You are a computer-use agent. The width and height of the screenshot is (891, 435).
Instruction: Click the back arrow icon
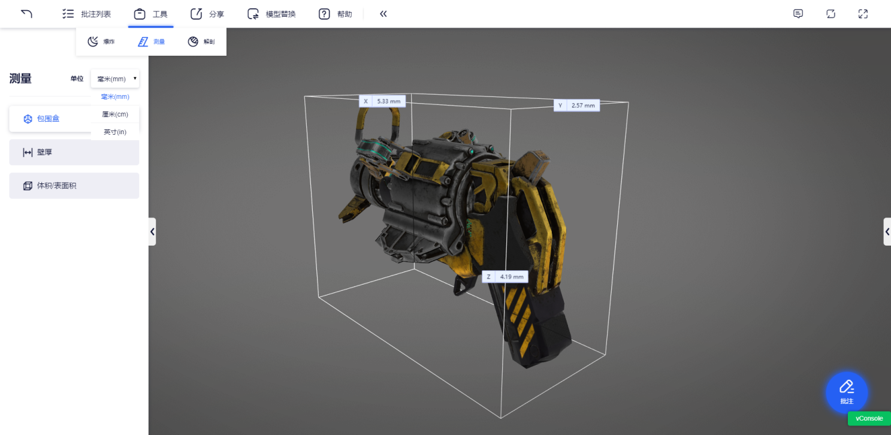[x=26, y=14]
